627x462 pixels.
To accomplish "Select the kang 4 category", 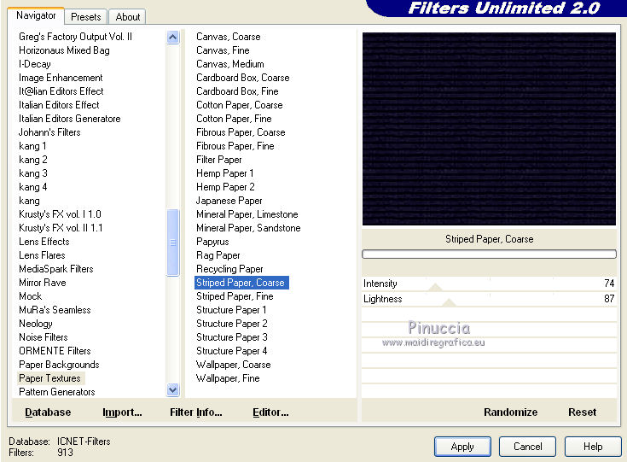I will (x=32, y=187).
